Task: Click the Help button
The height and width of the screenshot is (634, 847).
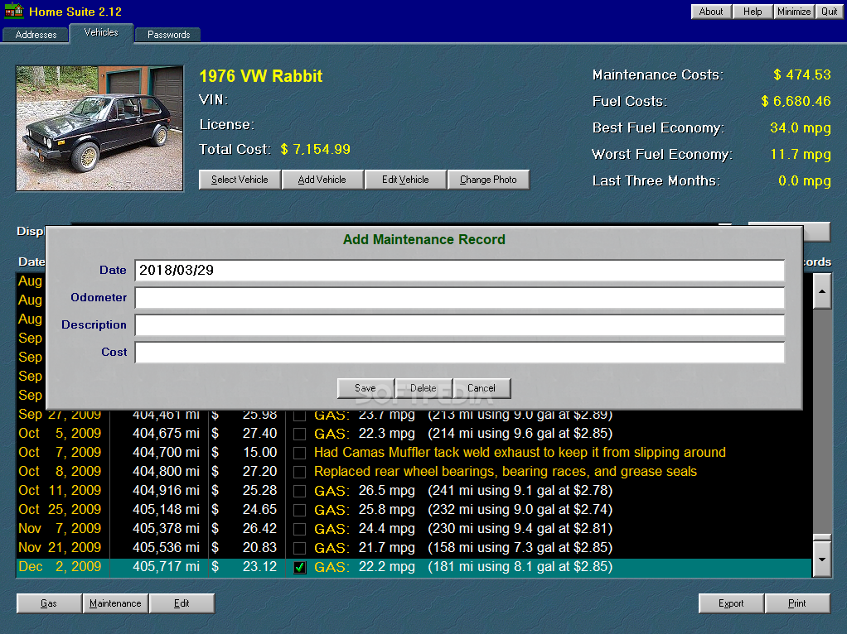Action: click(x=753, y=12)
